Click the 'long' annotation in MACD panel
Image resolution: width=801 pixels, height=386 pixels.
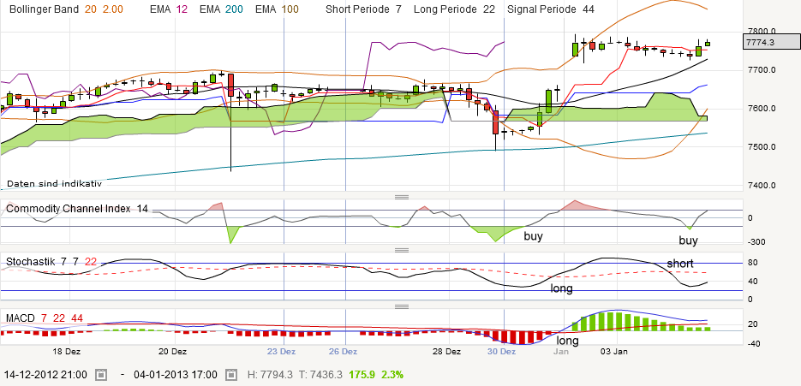click(567, 341)
